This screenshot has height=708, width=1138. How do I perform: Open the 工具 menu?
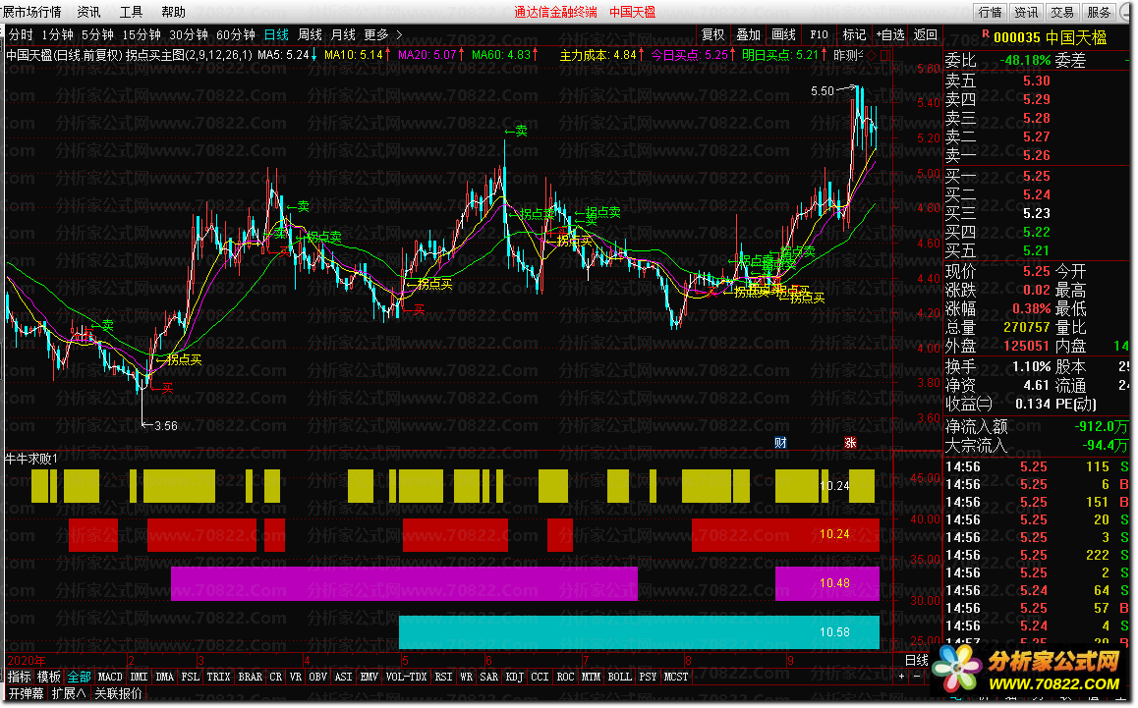pos(131,12)
